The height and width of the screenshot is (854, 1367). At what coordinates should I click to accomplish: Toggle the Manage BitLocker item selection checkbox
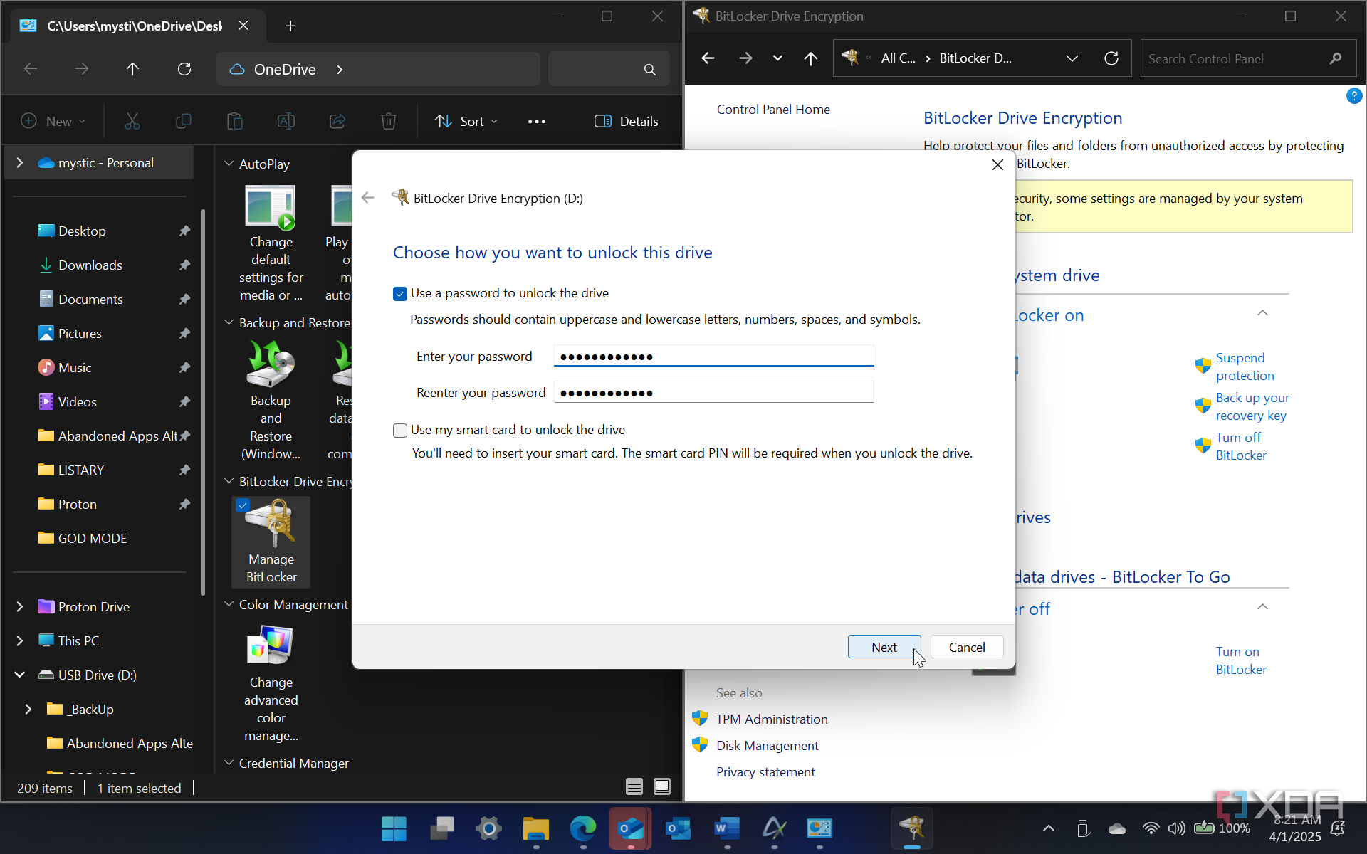pyautogui.click(x=243, y=505)
